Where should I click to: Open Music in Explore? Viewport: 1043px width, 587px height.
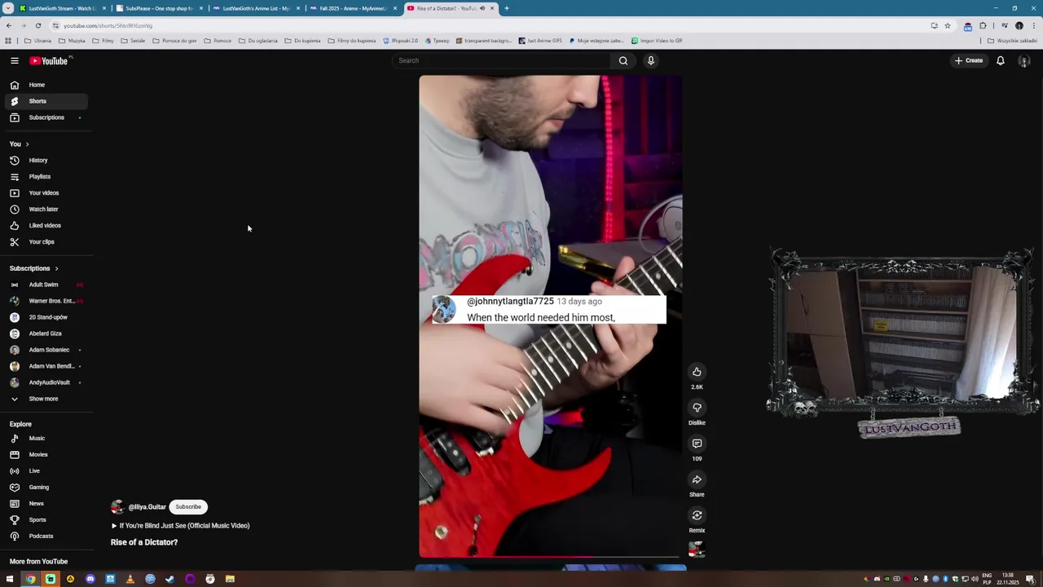(x=46, y=439)
